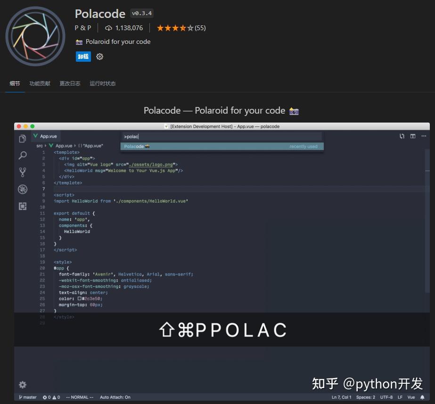This screenshot has width=435, height=404.
Task: Click the Extensions icon in the activity bar
Action: (x=22, y=206)
